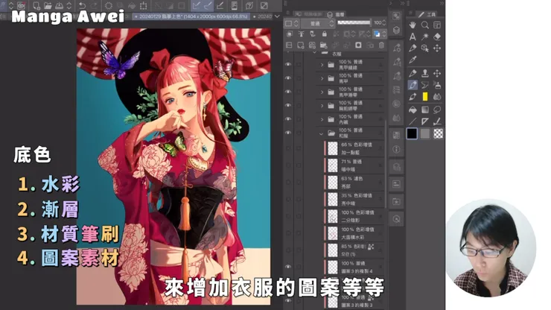The width and height of the screenshot is (551, 310).
Task: Expand the 馬甲縫線 layer folder
Action: pos(322,65)
